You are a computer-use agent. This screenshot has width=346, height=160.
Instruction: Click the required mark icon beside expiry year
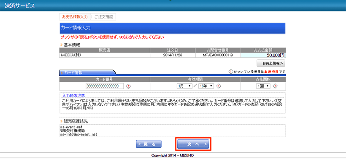[219, 86]
